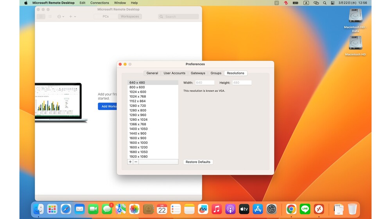This screenshot has height=219, width=391.
Task: Expand the ellipsis options dropdown in the toolbar
Action: 61,17
